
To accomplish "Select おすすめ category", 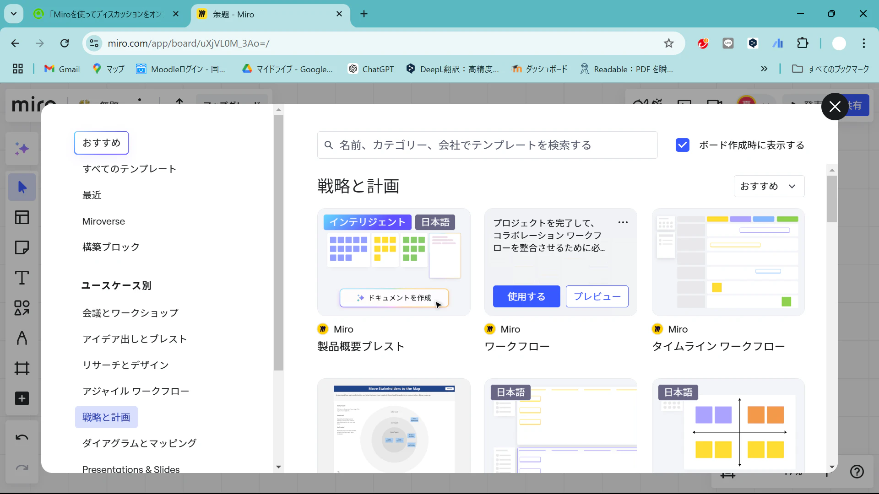I will (101, 143).
